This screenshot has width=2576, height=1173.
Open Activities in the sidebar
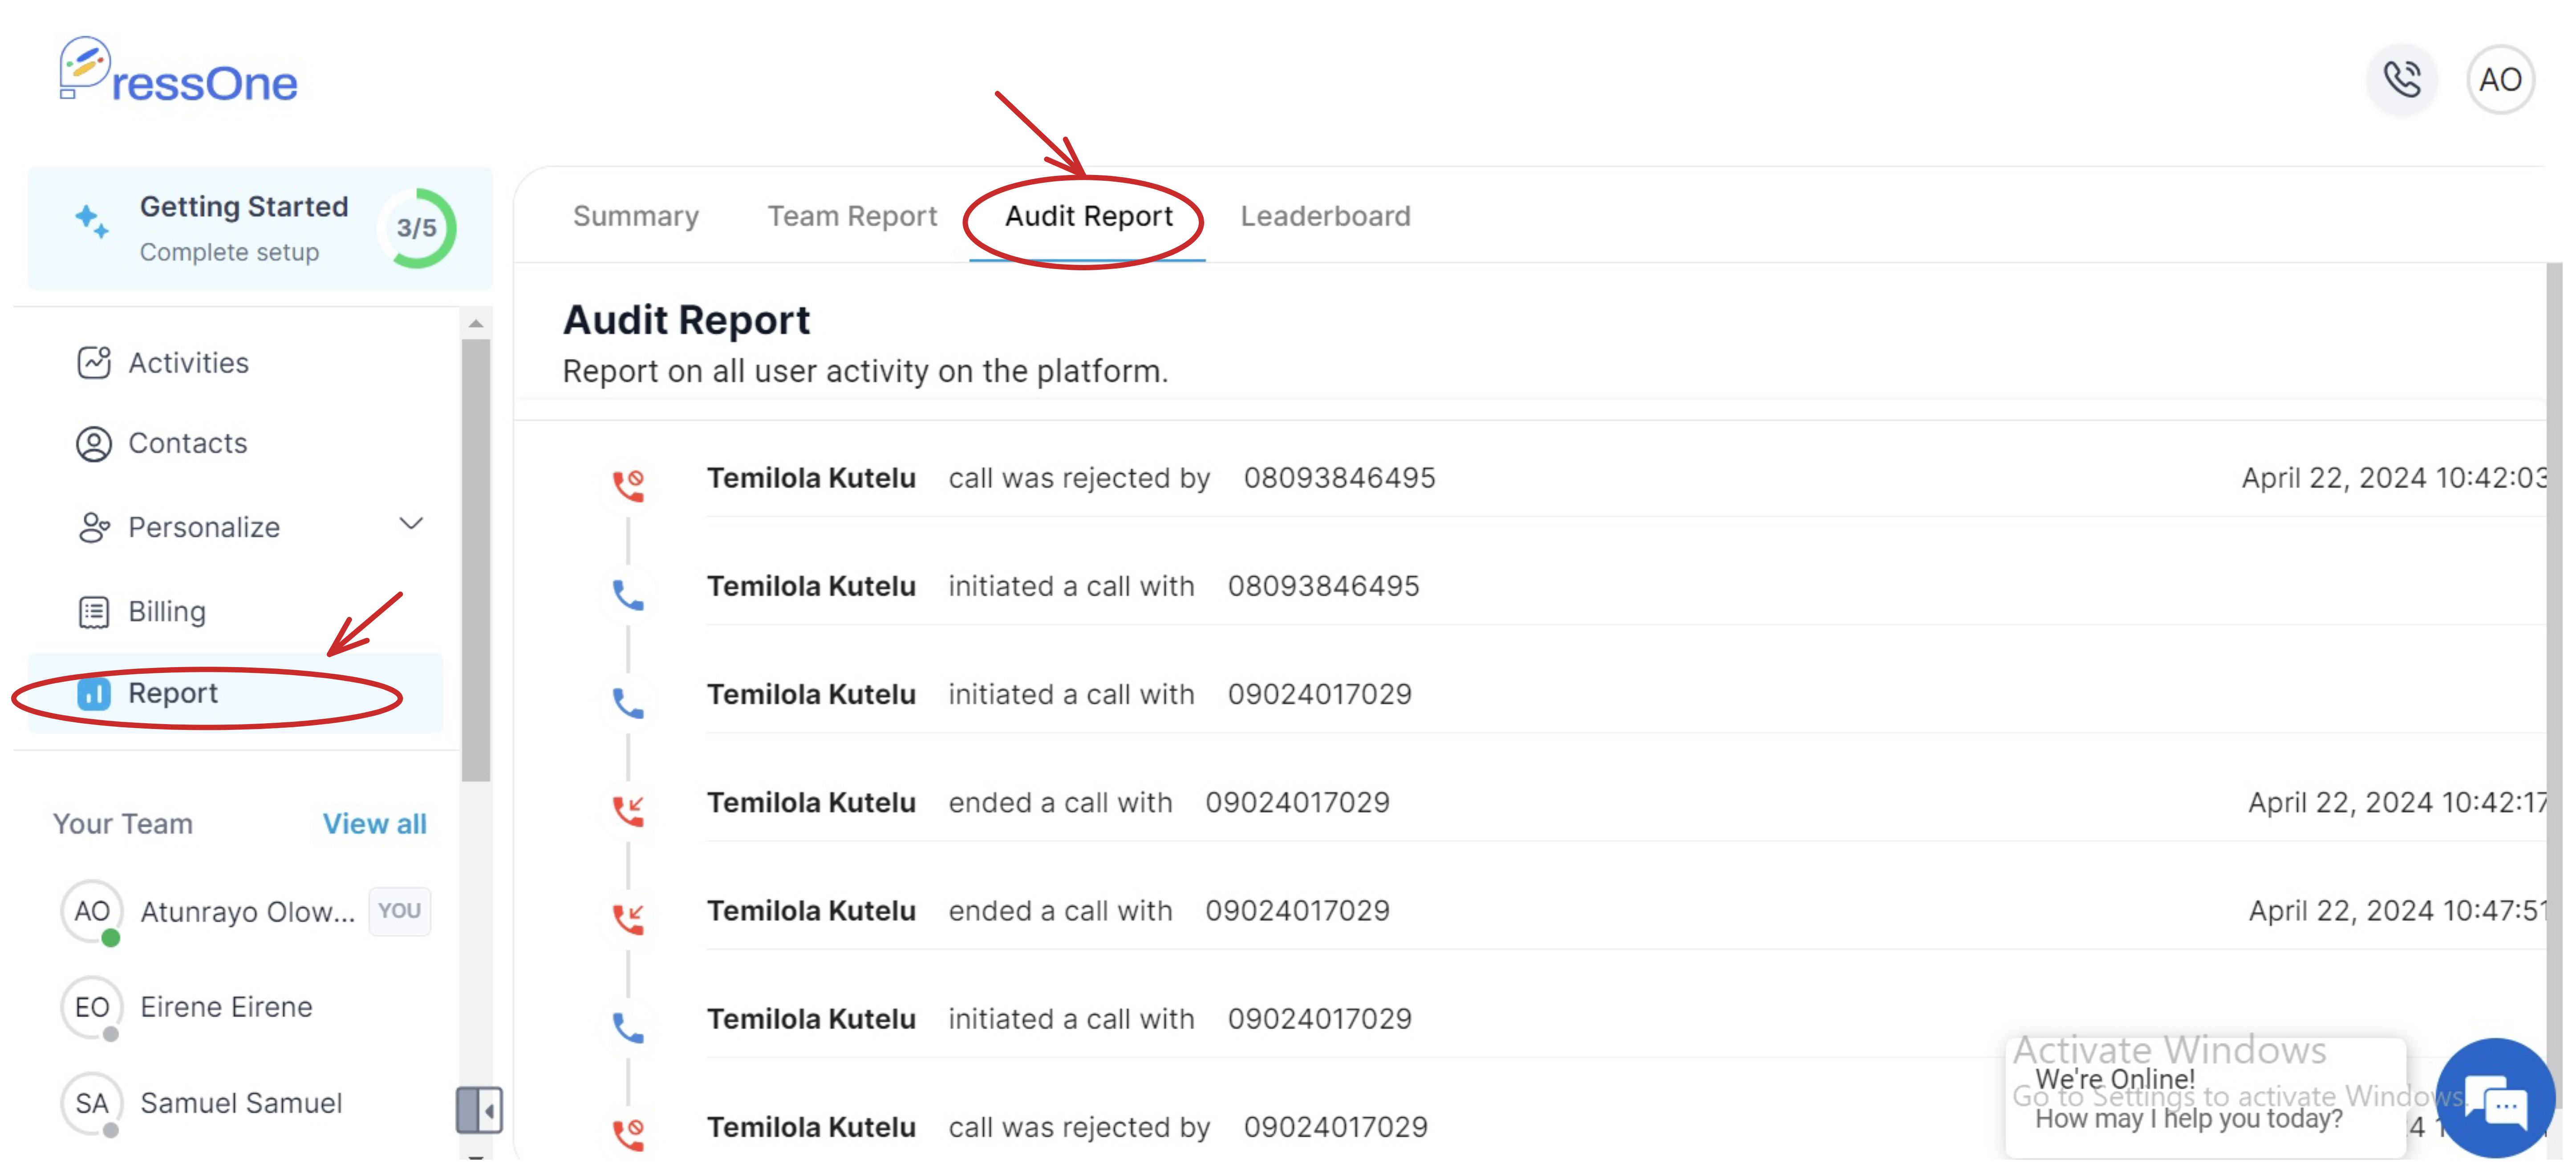[x=189, y=362]
